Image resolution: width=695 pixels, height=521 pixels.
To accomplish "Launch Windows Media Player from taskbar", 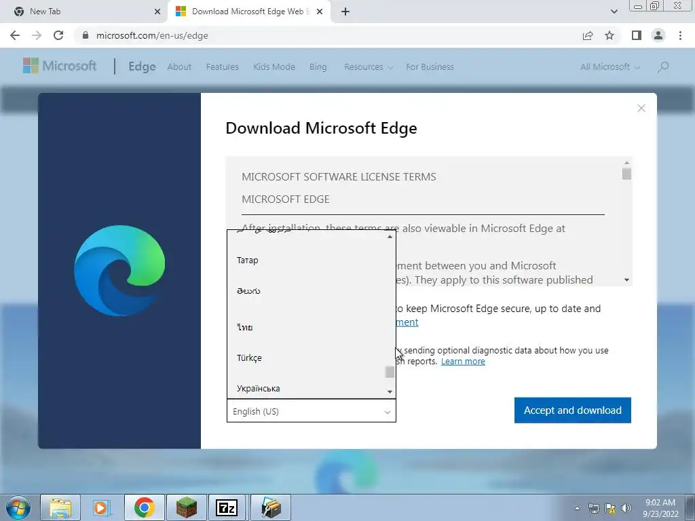I will point(102,507).
